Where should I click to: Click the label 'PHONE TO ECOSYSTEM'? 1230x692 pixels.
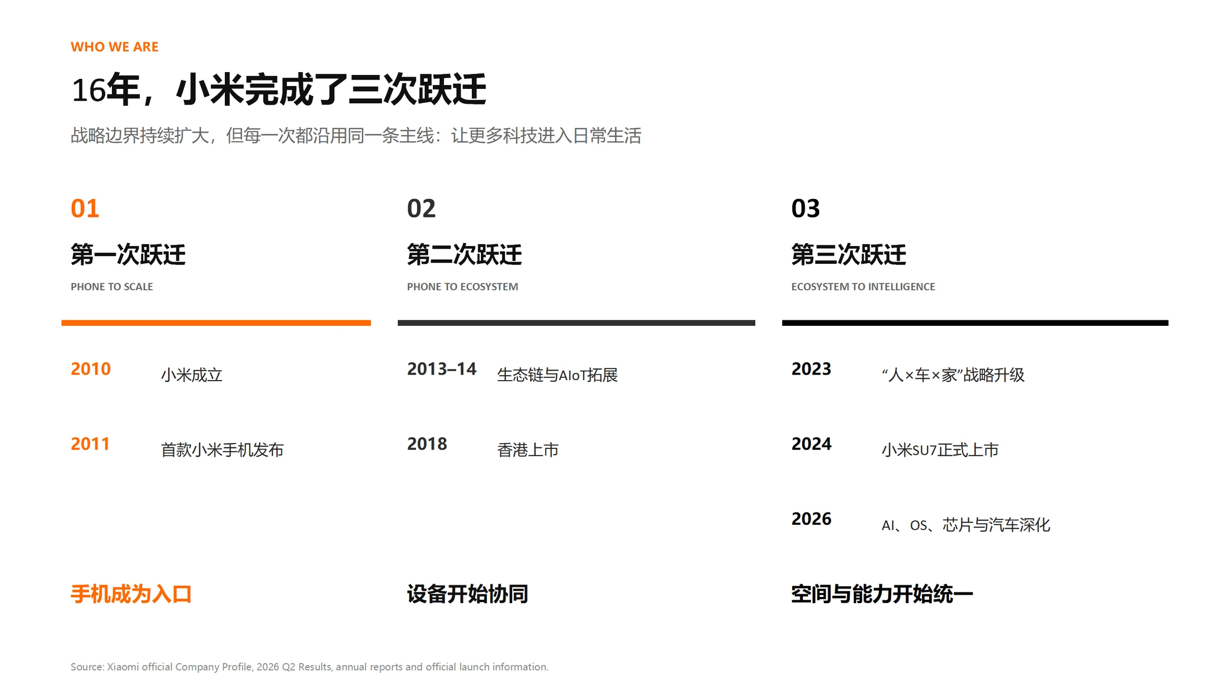click(462, 287)
